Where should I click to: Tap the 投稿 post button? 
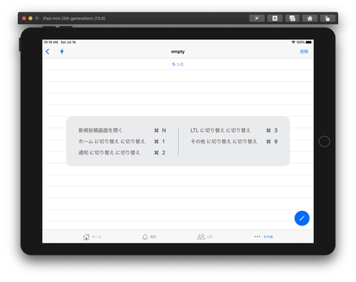tap(304, 51)
